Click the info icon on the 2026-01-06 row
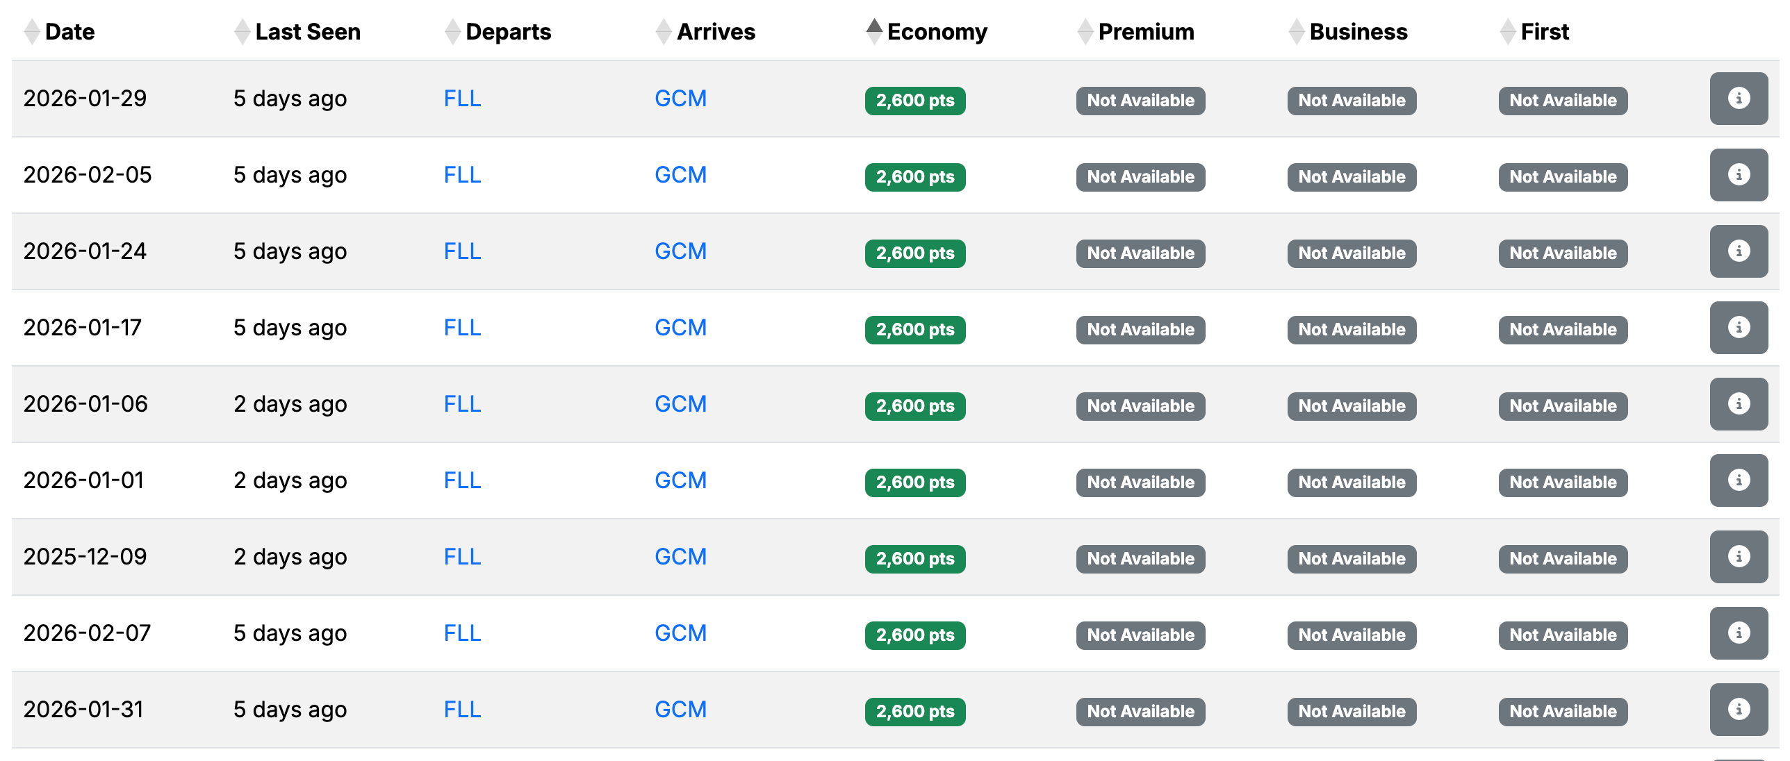This screenshot has width=1790, height=761. [1739, 403]
